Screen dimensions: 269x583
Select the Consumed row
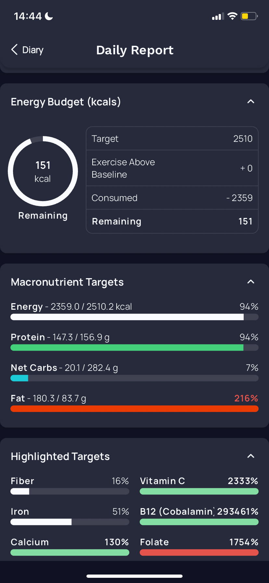(172, 198)
